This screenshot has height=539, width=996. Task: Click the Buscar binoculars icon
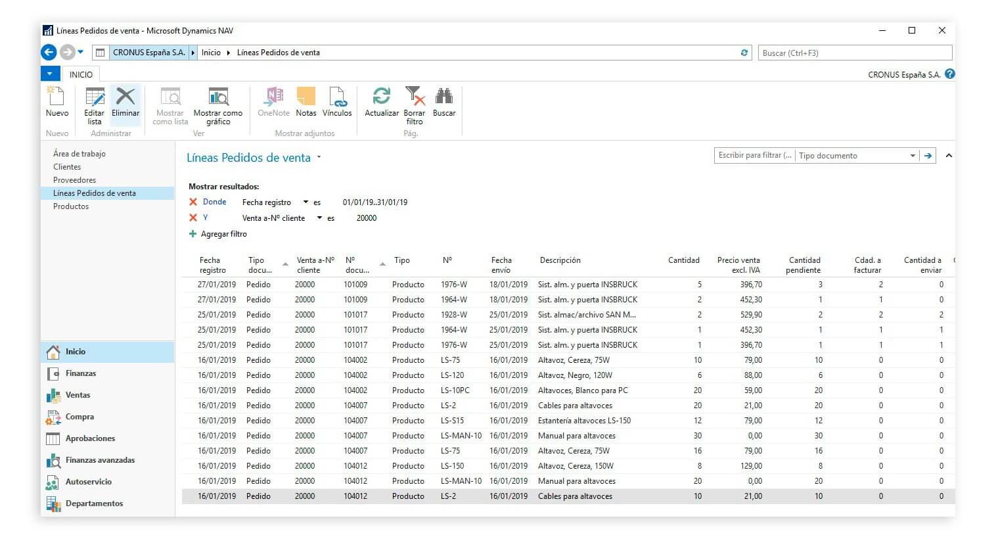444,97
